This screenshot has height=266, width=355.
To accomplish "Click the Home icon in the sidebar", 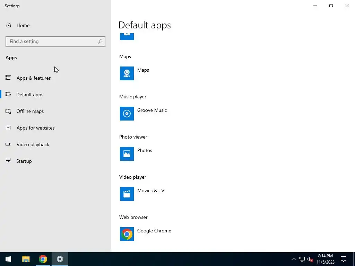I will click(x=9, y=25).
